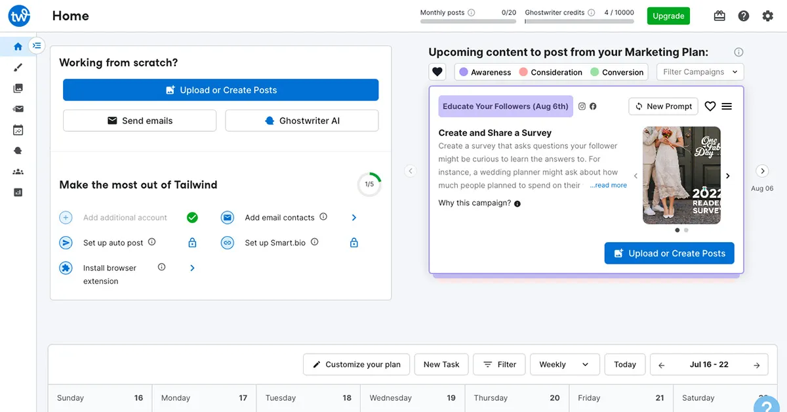Open the help question mark icon
Viewport: 787px width, 412px height.
(x=743, y=16)
